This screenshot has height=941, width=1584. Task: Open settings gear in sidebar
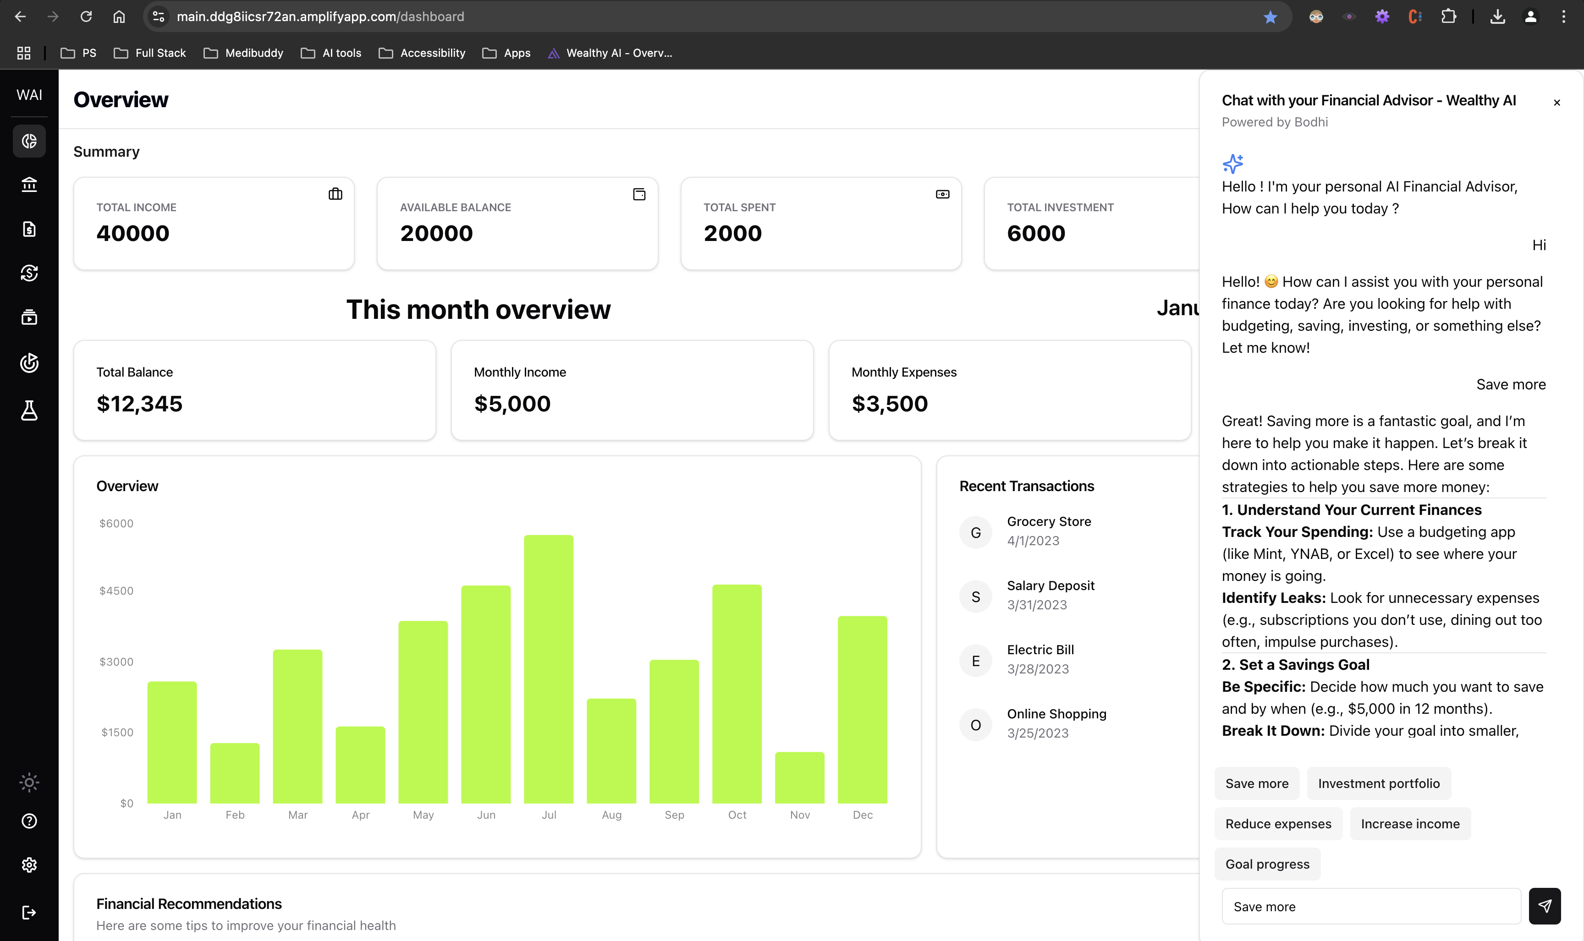coord(29,865)
